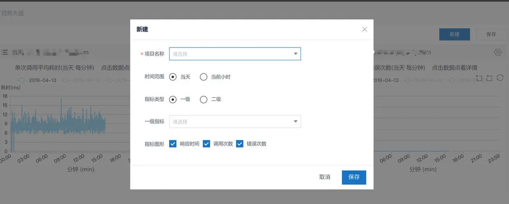Screen dimensions: 509x204
Task: Click the 单次调用平均耗时 chart title
Action: (55, 68)
